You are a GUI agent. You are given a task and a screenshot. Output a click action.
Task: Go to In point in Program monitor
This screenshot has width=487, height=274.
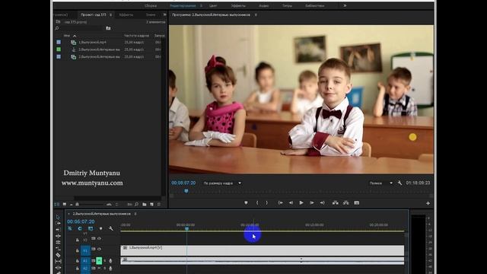pyautogui.click(x=281, y=203)
